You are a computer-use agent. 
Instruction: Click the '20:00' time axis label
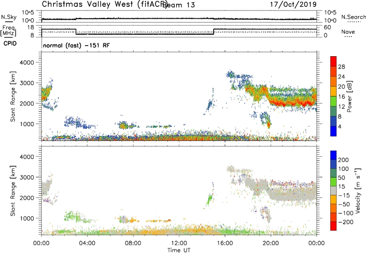click(270, 243)
